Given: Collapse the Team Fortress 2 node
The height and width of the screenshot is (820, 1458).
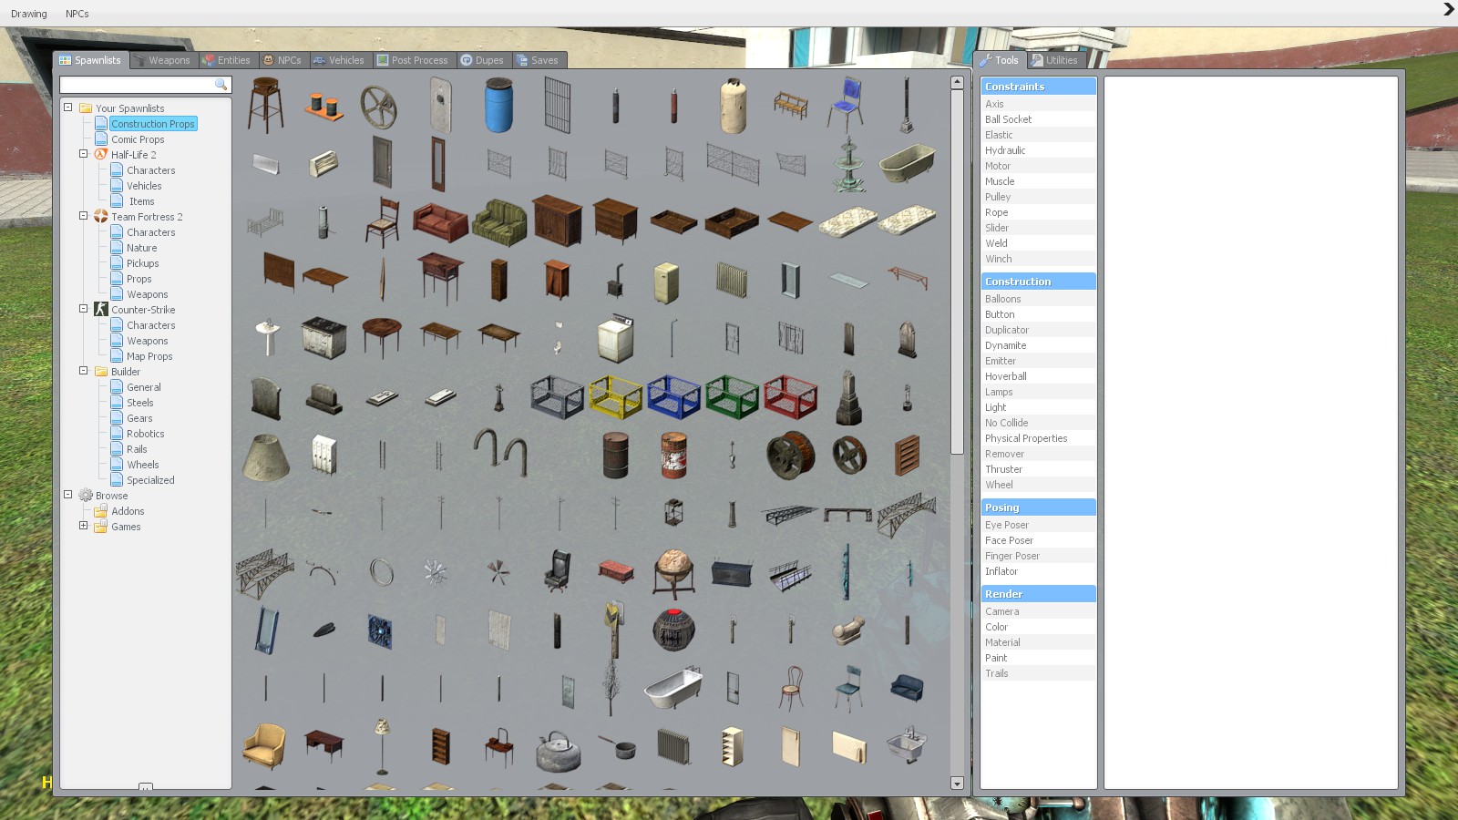Looking at the screenshot, I should 83,216.
